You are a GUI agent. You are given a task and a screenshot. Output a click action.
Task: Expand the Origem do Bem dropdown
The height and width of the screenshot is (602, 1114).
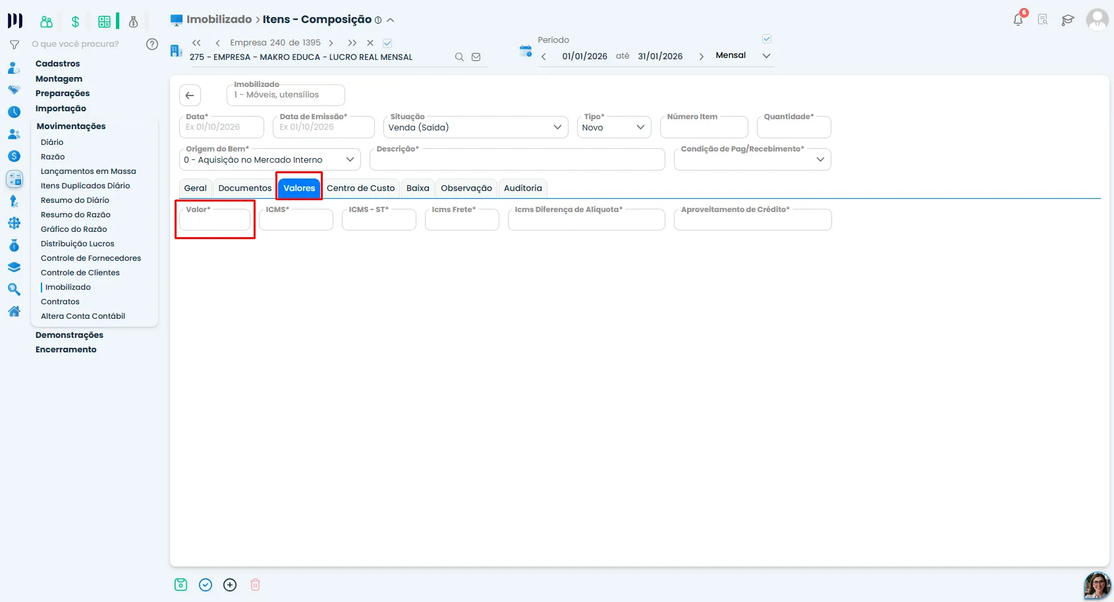tap(270, 159)
